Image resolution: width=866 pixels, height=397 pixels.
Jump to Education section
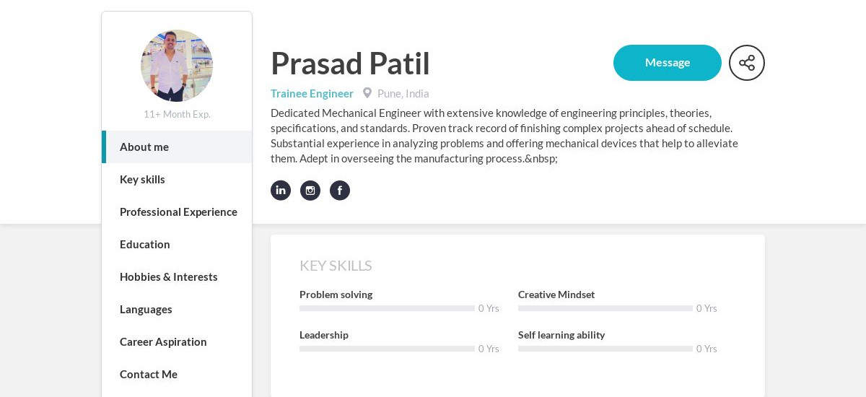(x=177, y=244)
